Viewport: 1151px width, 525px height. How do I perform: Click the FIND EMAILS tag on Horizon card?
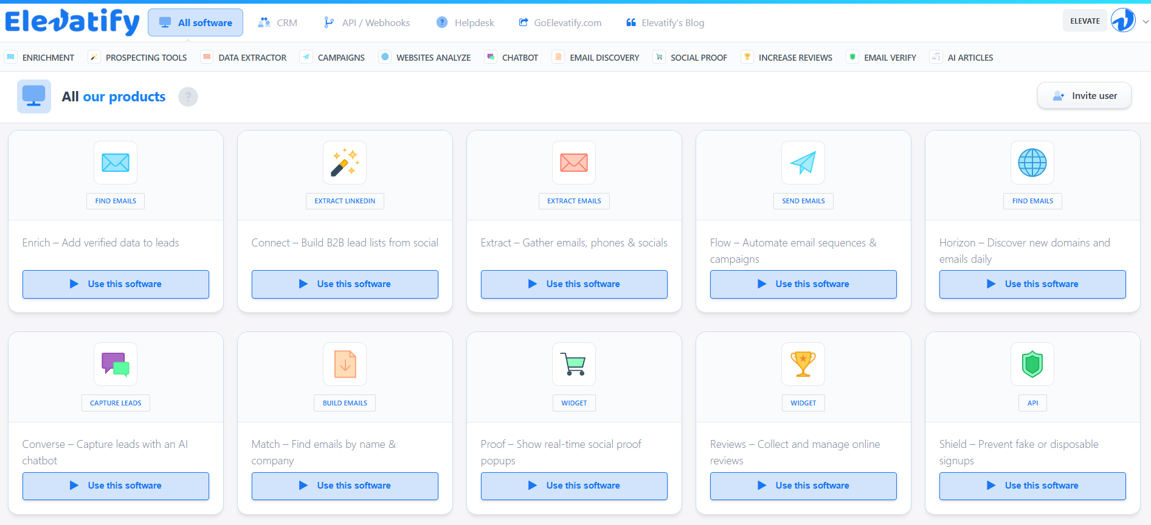tap(1032, 201)
